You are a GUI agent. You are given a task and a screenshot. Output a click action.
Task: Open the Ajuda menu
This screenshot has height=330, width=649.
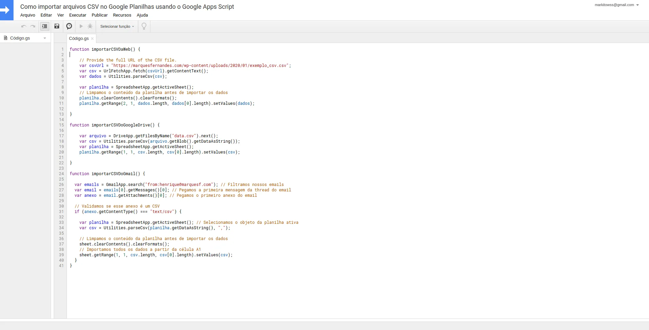(142, 15)
